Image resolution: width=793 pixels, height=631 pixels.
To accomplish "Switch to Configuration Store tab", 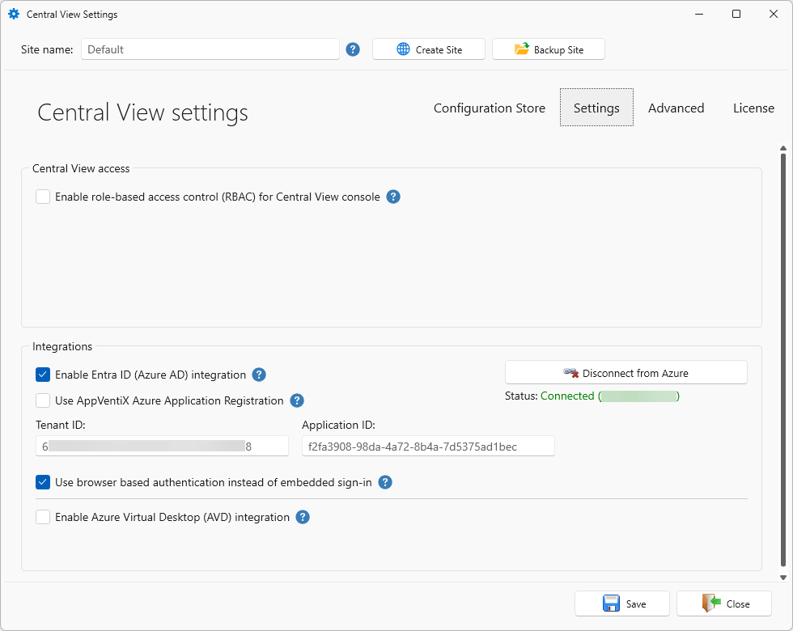I will pyautogui.click(x=489, y=108).
